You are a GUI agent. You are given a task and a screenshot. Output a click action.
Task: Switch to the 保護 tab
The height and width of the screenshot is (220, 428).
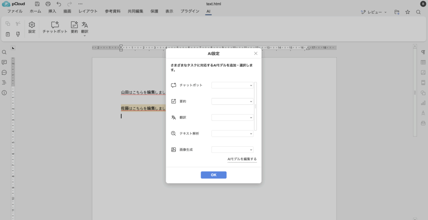point(154,11)
